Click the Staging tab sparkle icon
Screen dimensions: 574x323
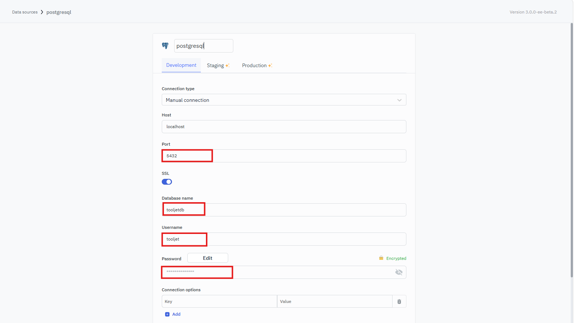[227, 65]
